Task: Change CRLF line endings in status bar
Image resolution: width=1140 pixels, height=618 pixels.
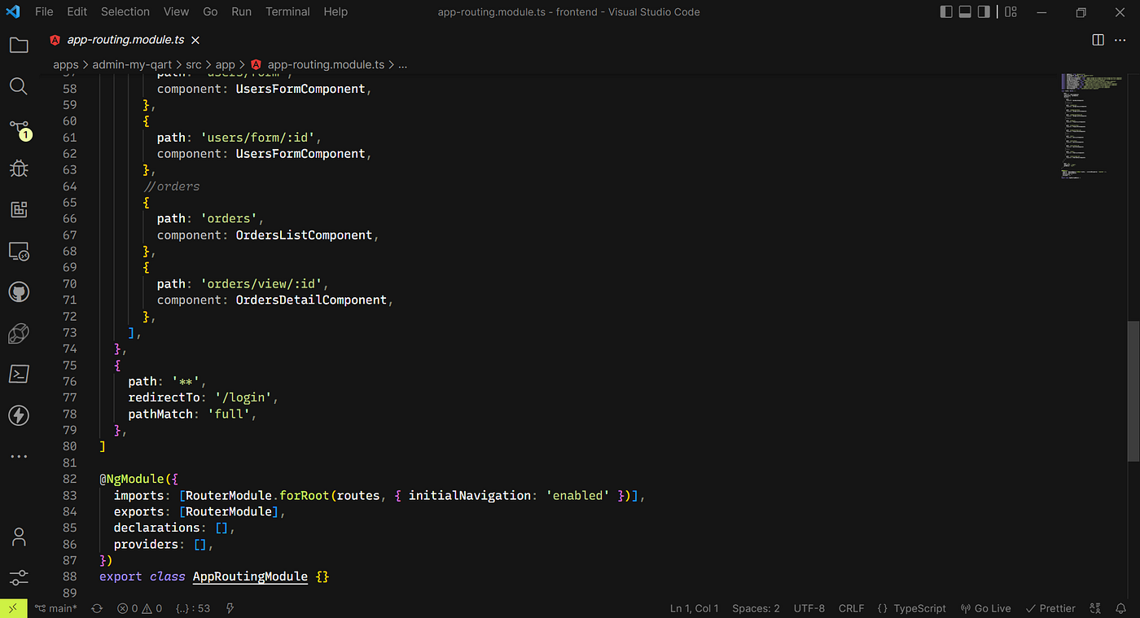Action: (851, 608)
